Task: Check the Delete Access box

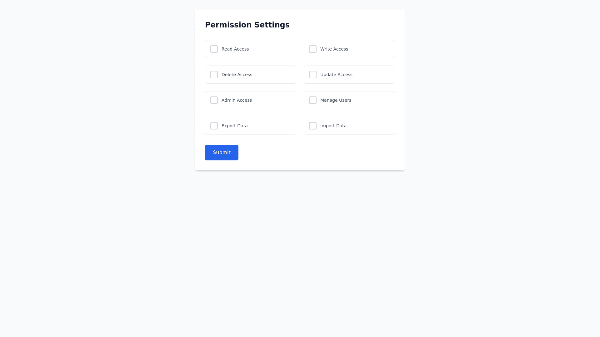Action: pos(214,75)
